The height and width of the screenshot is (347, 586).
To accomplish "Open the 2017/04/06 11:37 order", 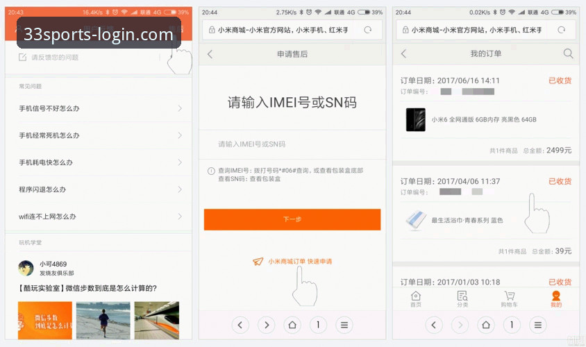I will [450, 182].
